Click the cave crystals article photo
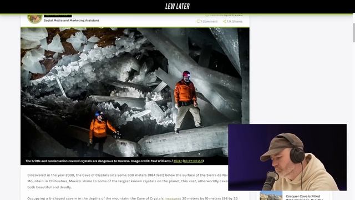355x200 pixels. pyautogui.click(x=135, y=92)
